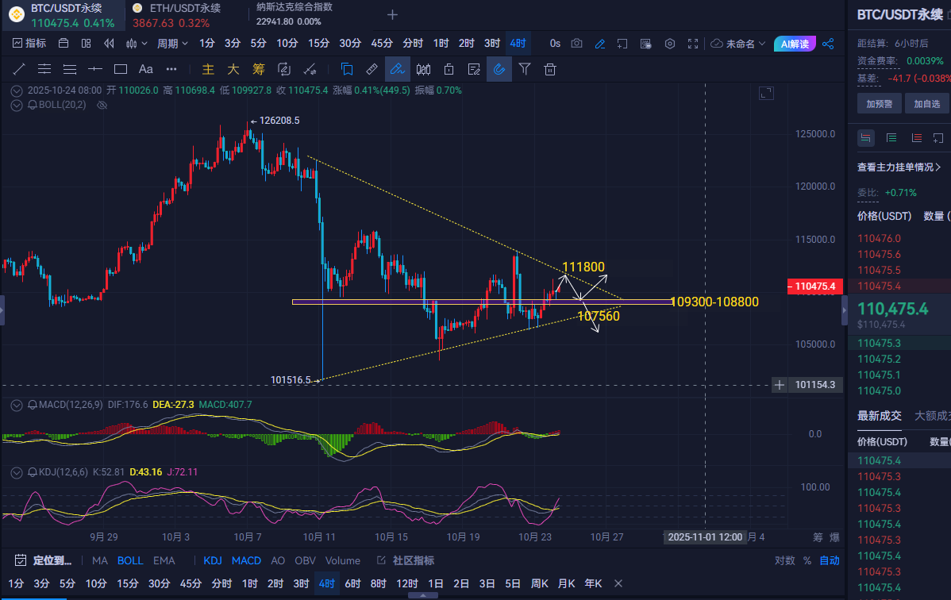951x600 pixels.
Task: Click the magnet snap tool icon
Action: point(499,69)
